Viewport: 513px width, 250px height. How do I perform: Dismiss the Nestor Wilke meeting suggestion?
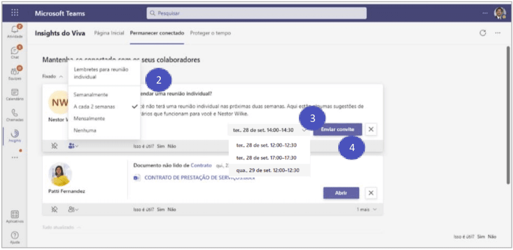coord(371,129)
